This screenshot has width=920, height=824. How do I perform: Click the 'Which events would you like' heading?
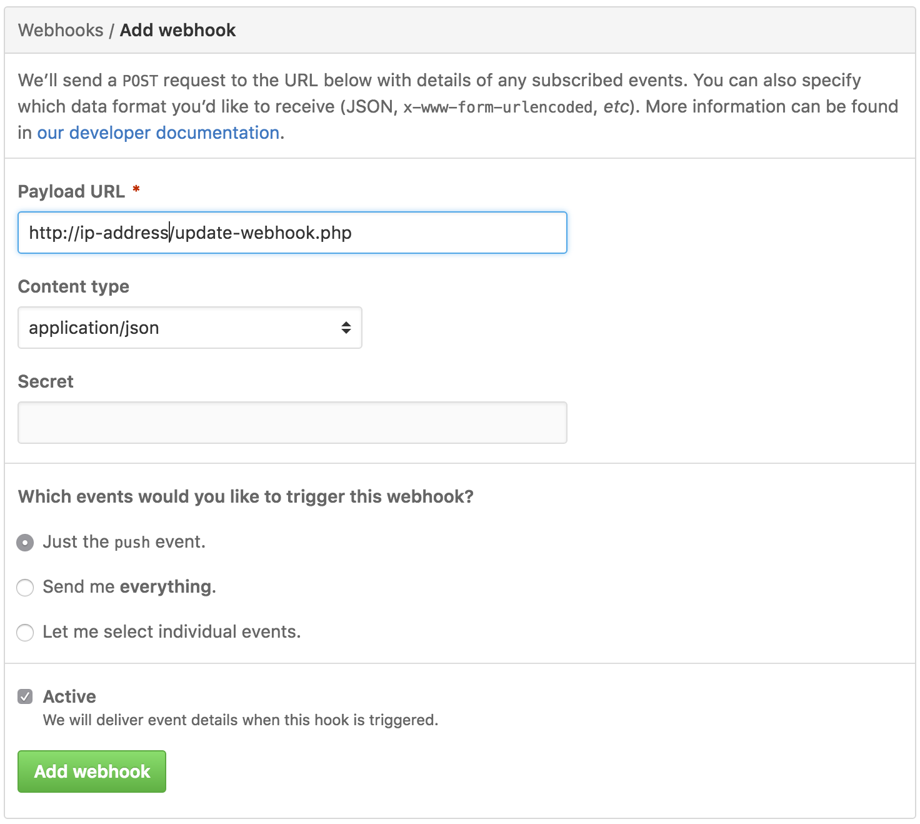tap(246, 496)
